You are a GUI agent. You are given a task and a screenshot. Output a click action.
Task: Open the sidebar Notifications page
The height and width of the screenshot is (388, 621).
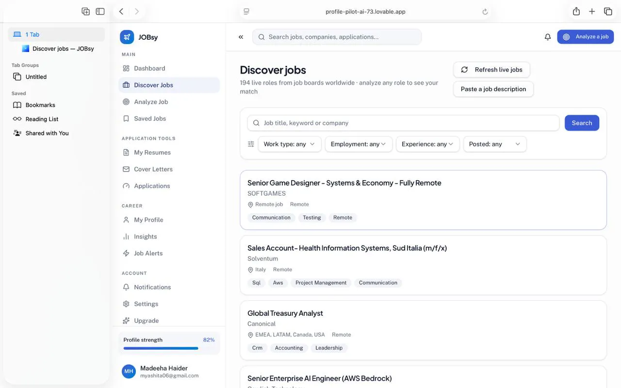click(x=169, y=287)
